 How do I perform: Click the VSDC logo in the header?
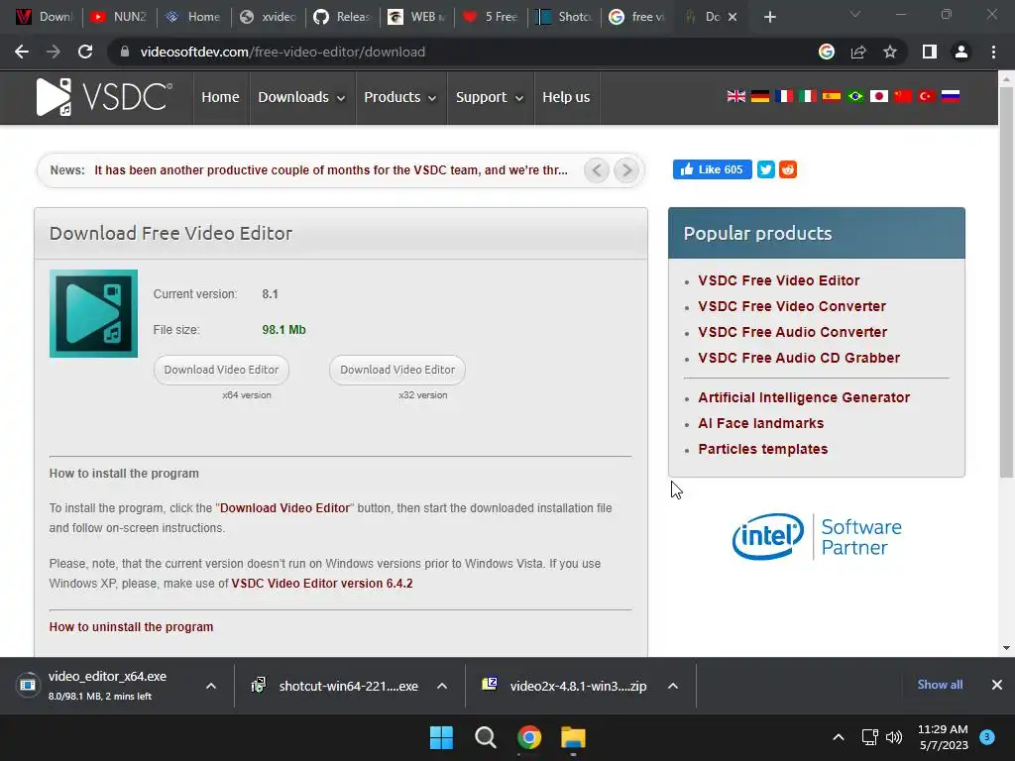click(104, 97)
